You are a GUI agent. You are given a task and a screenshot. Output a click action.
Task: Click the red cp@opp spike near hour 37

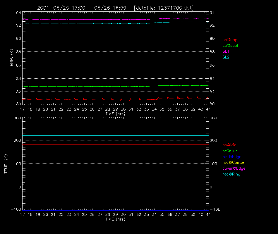coord(178,97)
